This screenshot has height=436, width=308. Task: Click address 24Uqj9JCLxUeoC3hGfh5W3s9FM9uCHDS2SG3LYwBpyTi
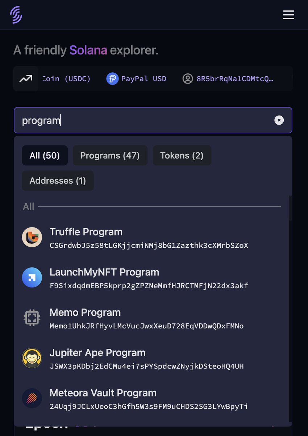(149, 407)
